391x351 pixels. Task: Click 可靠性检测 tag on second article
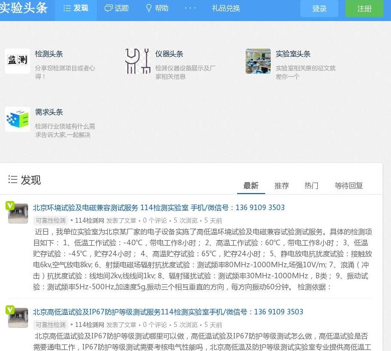point(51,325)
